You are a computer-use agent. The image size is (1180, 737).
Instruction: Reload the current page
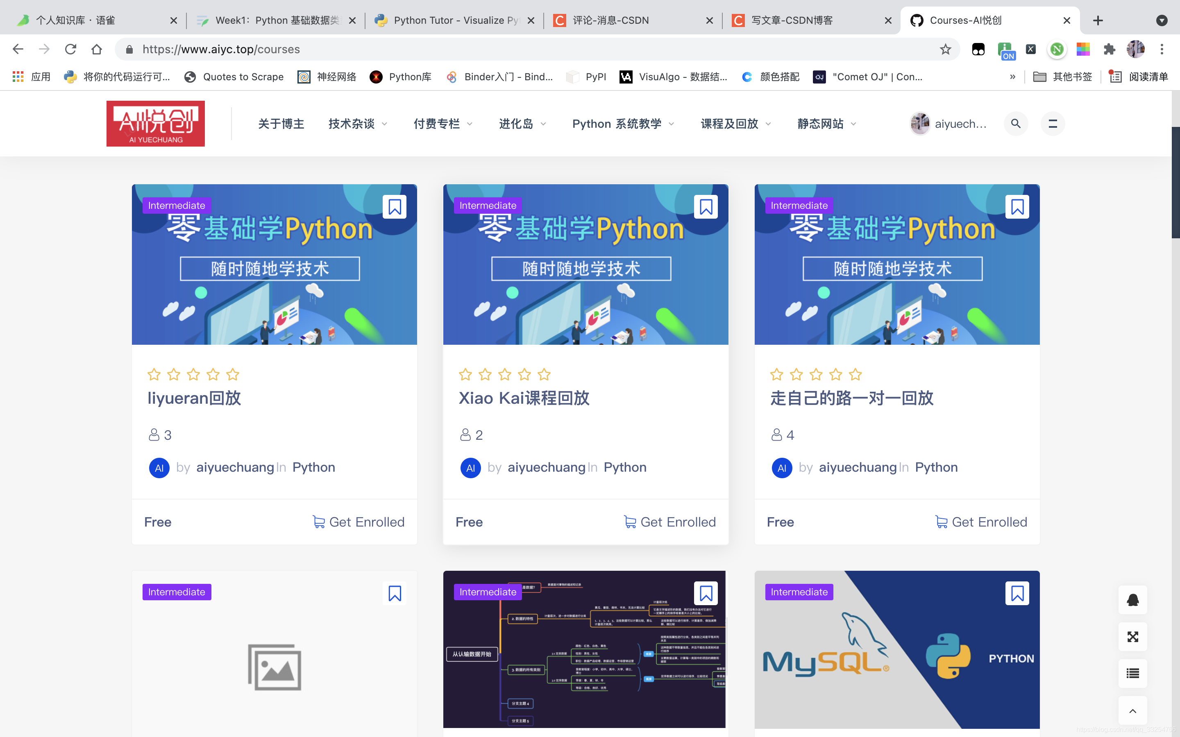[71, 49]
